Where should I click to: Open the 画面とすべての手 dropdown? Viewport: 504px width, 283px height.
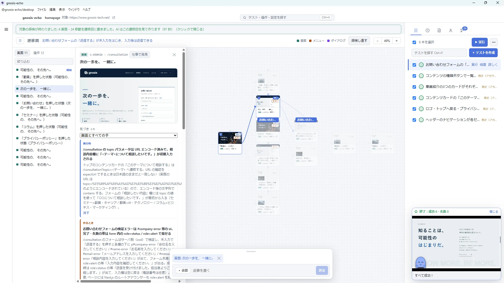(129, 135)
